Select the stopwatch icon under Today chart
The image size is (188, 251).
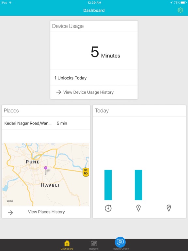(x=108, y=208)
